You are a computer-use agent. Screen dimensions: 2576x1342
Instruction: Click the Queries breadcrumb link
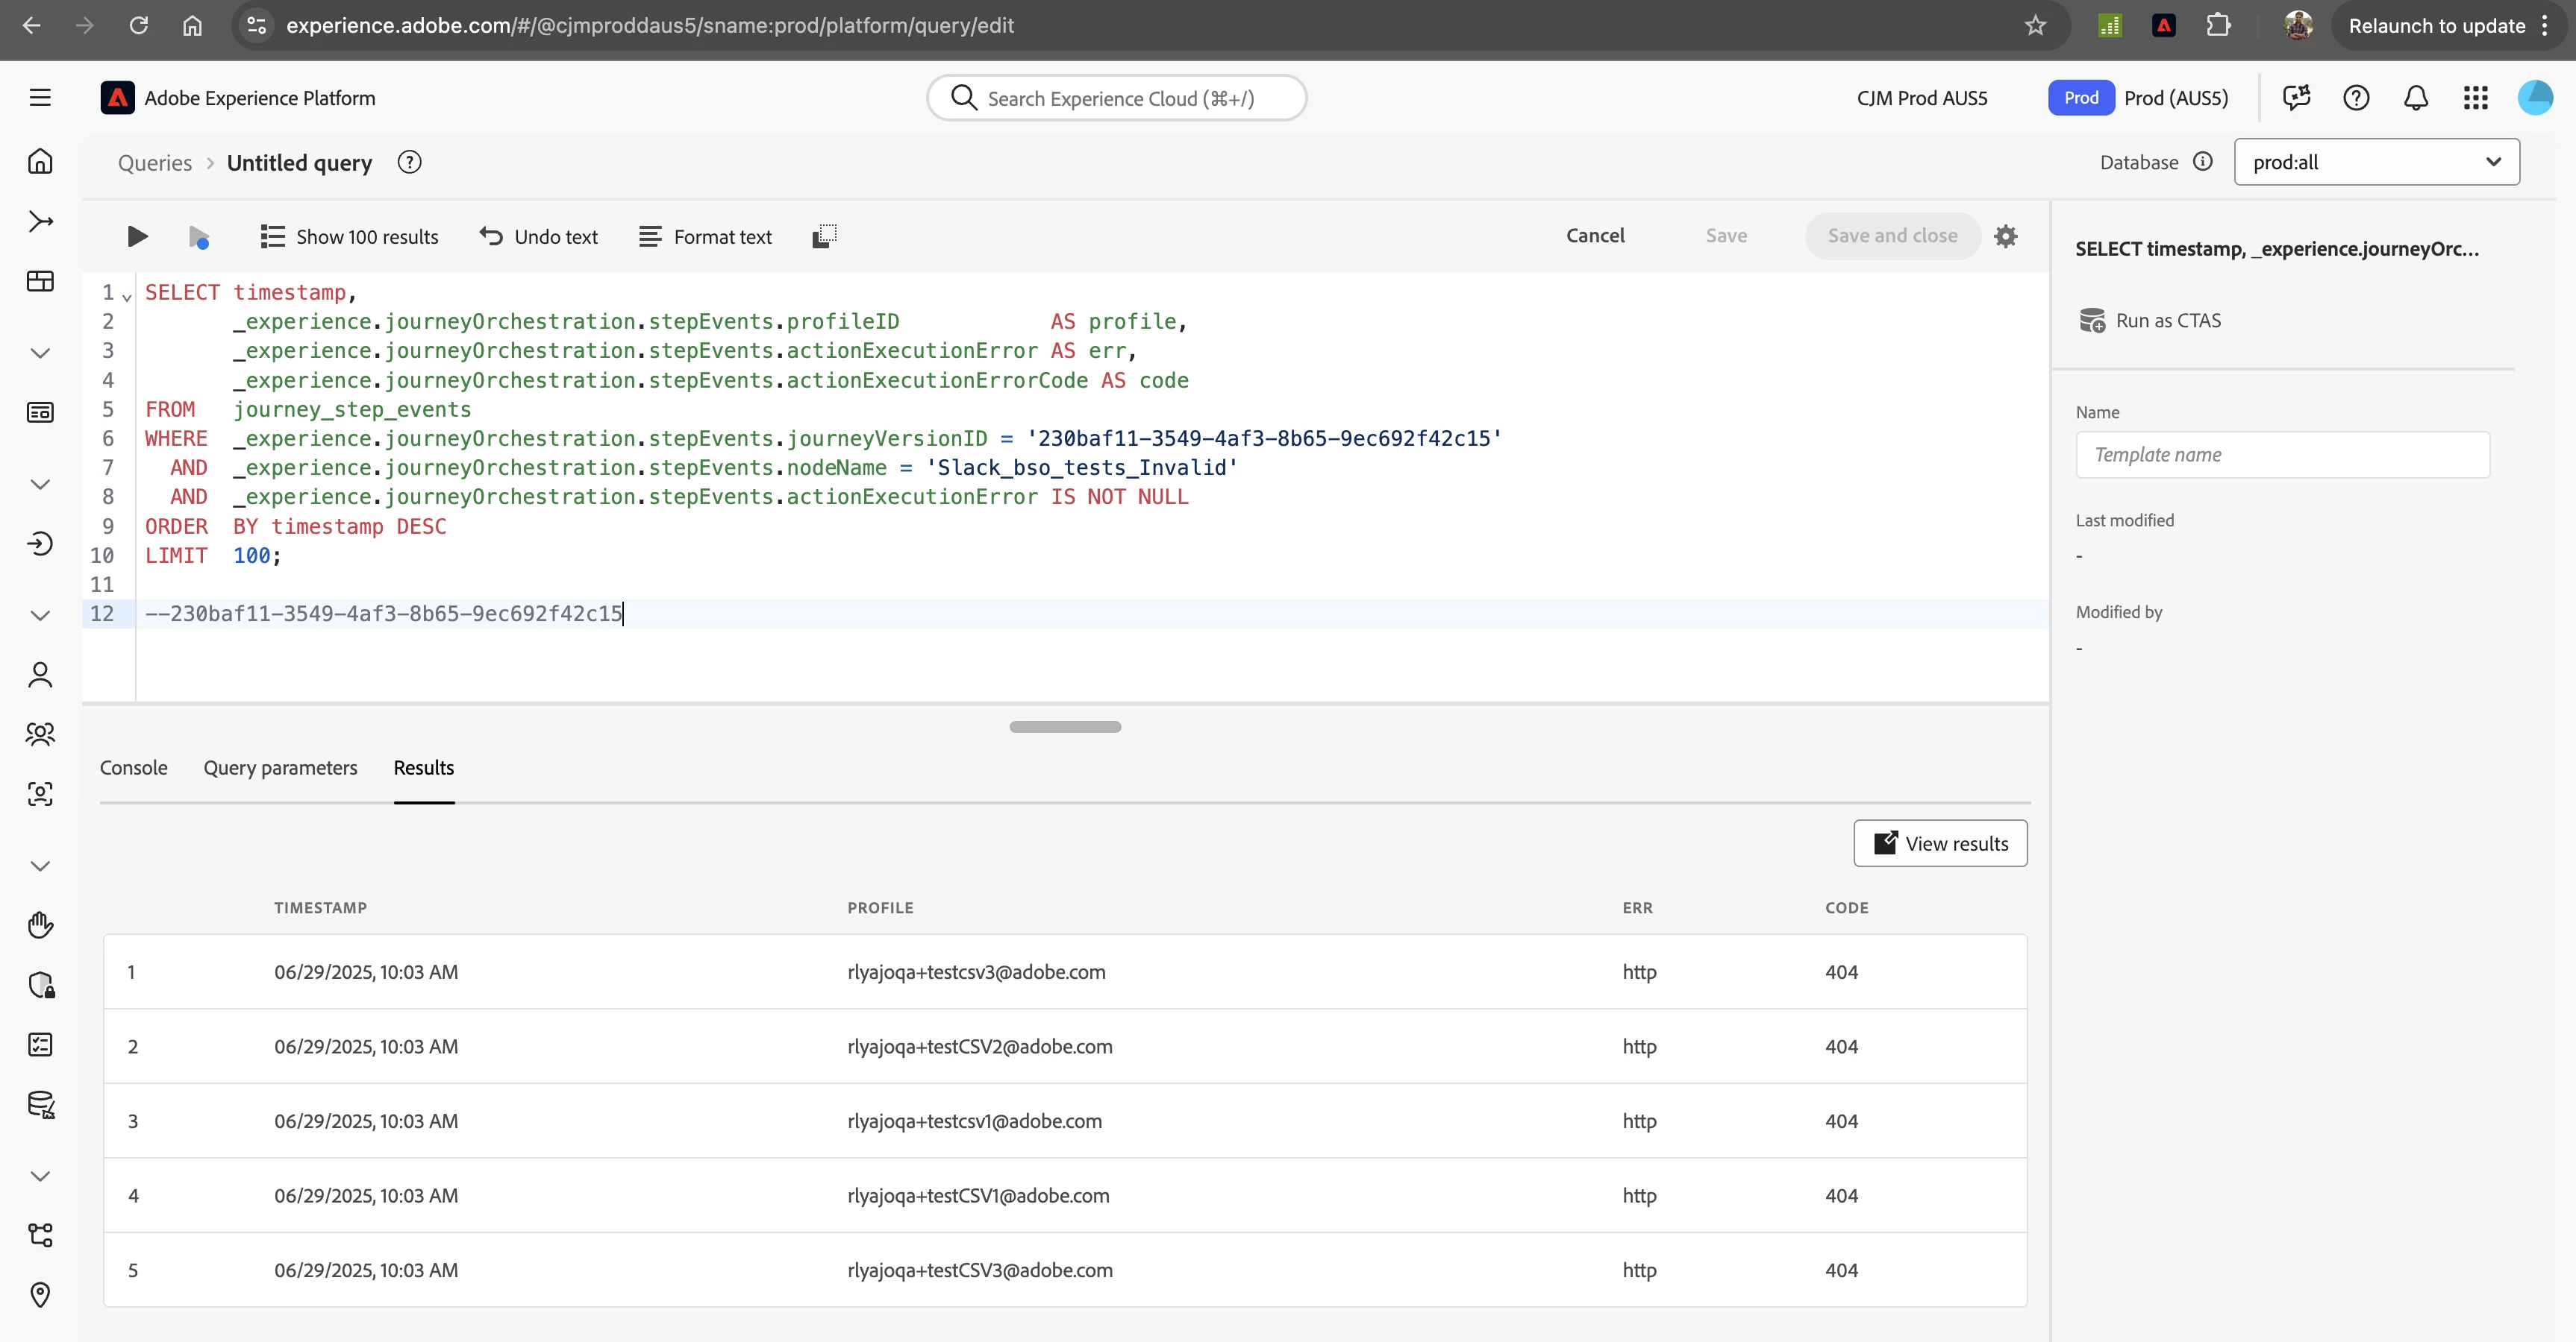coord(154,163)
